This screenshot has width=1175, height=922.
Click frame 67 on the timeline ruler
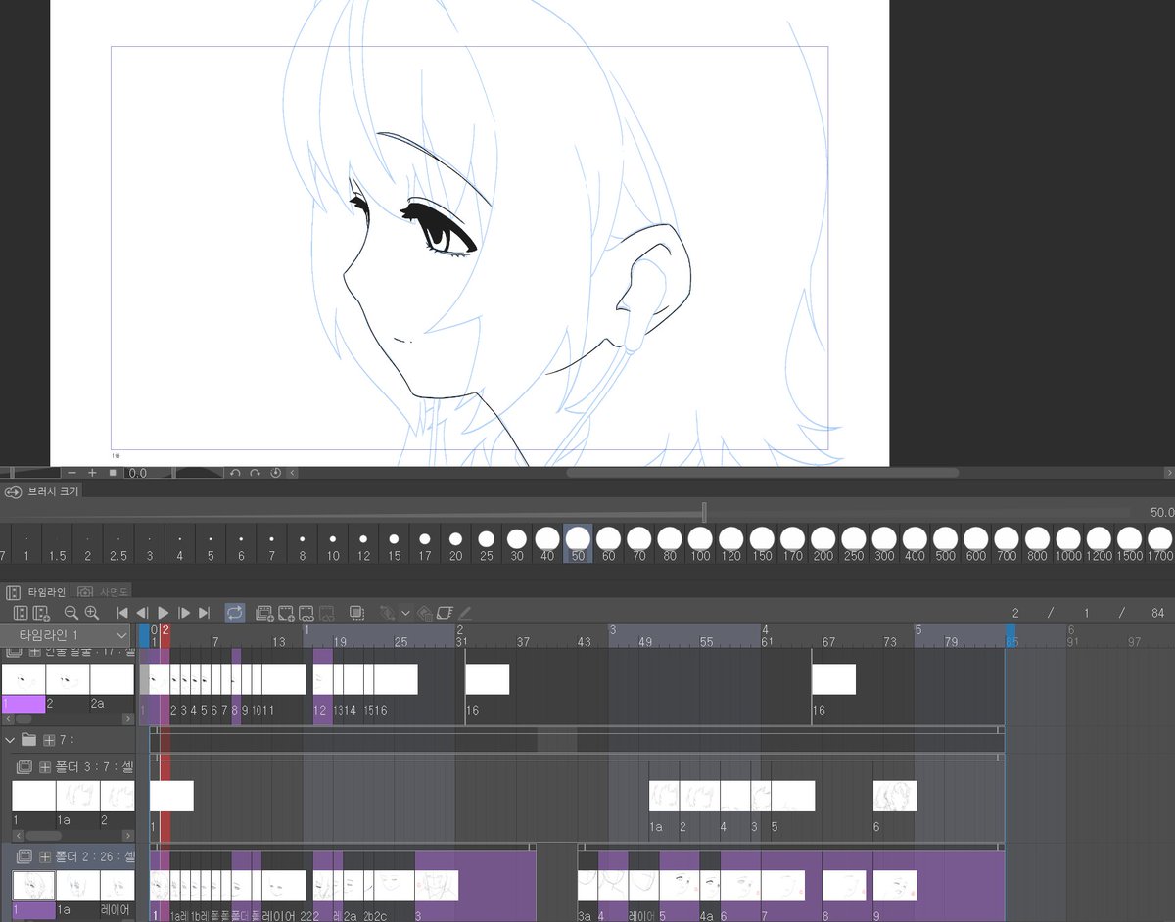(828, 642)
